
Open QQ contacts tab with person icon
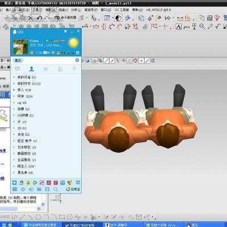tap(32, 69)
